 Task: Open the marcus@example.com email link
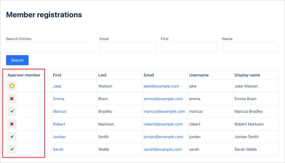click(x=164, y=112)
